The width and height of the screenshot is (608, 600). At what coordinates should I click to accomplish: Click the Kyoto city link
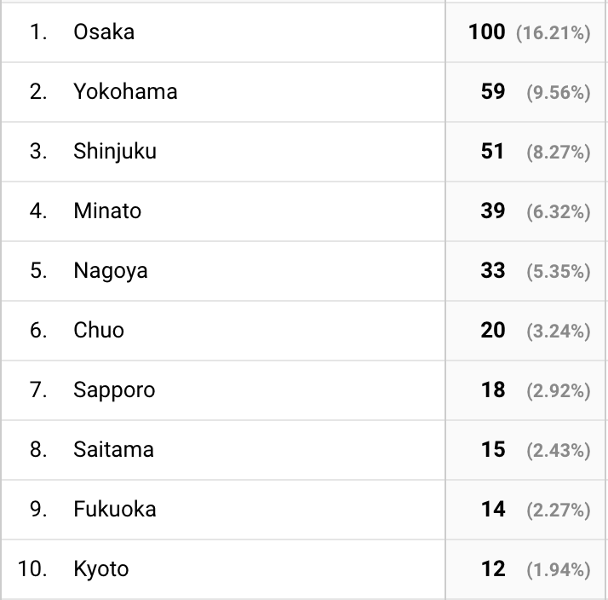(x=101, y=569)
